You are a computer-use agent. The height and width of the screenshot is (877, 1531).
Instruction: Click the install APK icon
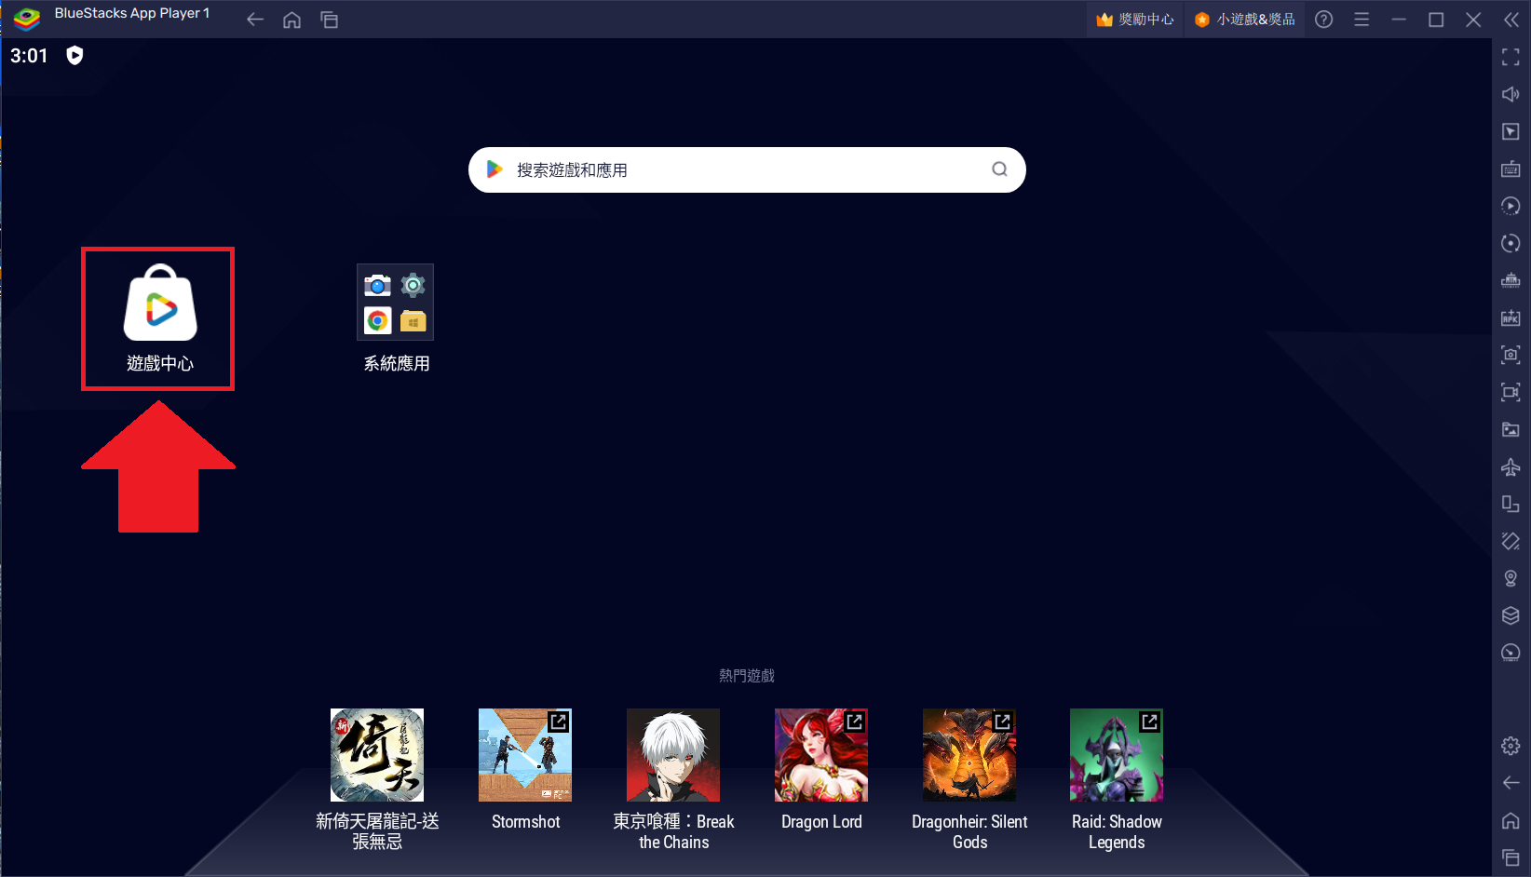pyautogui.click(x=1511, y=317)
